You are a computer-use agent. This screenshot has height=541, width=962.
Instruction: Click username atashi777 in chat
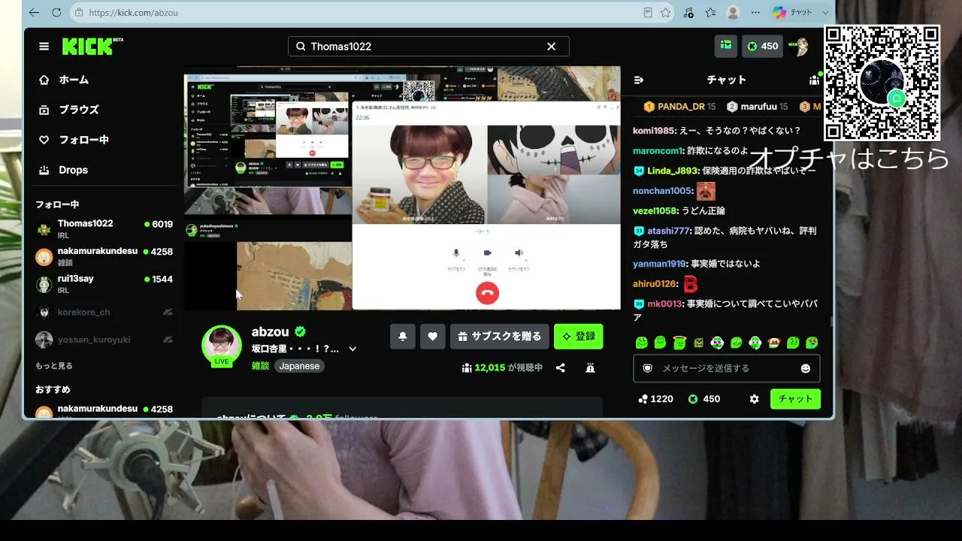pyautogui.click(x=669, y=231)
